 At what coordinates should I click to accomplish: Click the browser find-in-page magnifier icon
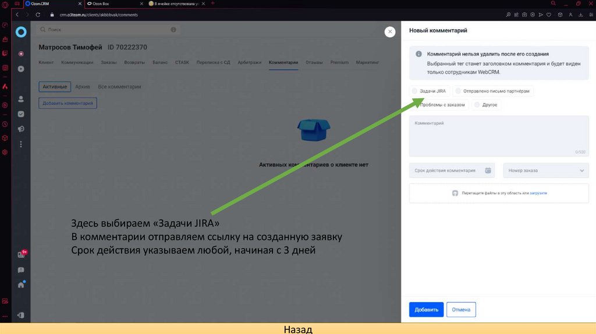[x=508, y=15]
